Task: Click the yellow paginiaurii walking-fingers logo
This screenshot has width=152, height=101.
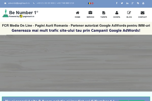Action: [x=21, y=16]
